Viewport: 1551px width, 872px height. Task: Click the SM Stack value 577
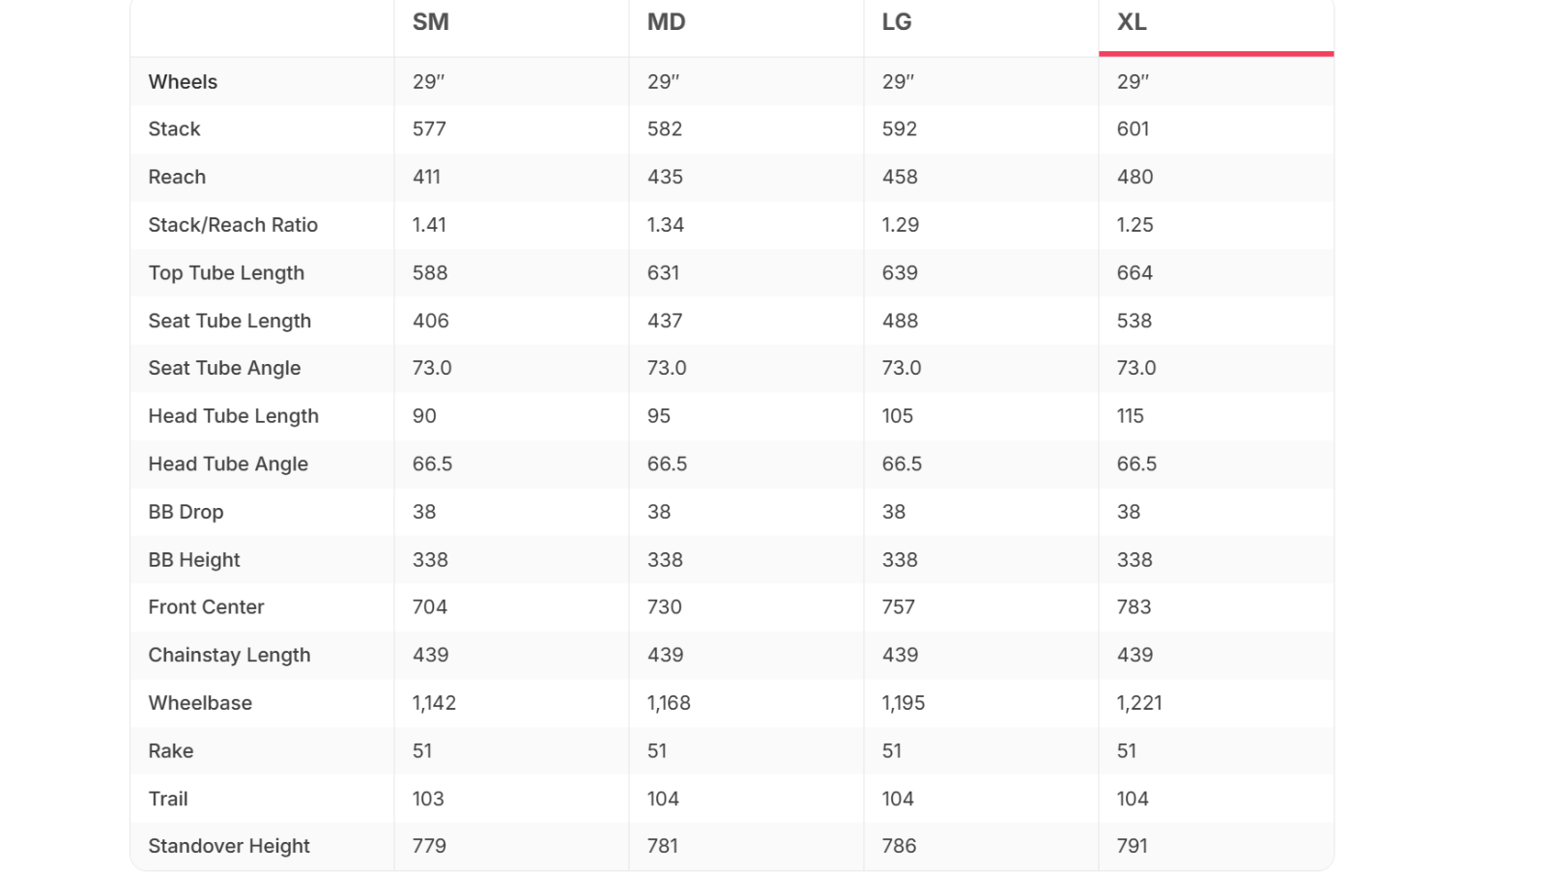tap(429, 129)
